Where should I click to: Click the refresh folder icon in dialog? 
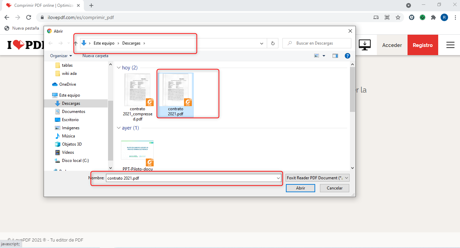[273, 43]
